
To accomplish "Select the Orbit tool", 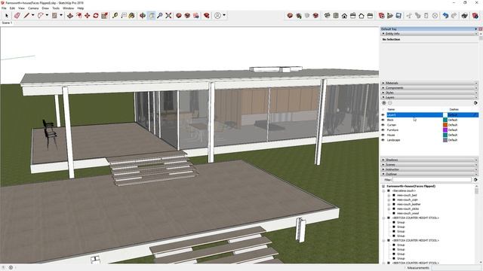I will (143, 15).
